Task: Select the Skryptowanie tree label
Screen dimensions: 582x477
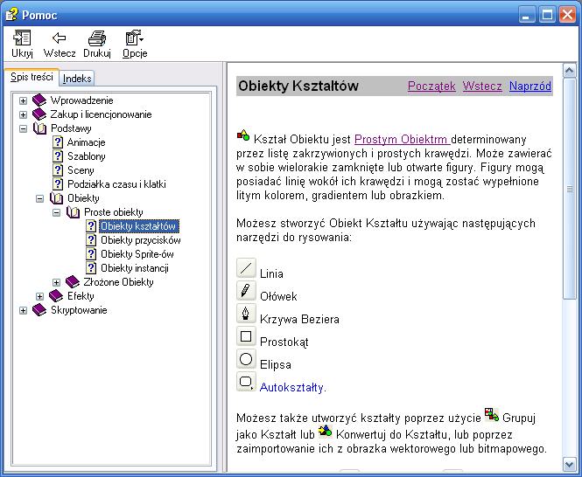Action: (79, 310)
